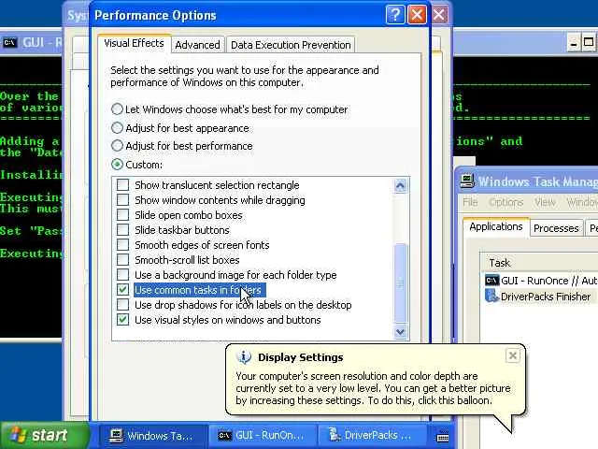This screenshot has width=598, height=449.
Task: Enable background image for each folder type
Action: [122, 275]
